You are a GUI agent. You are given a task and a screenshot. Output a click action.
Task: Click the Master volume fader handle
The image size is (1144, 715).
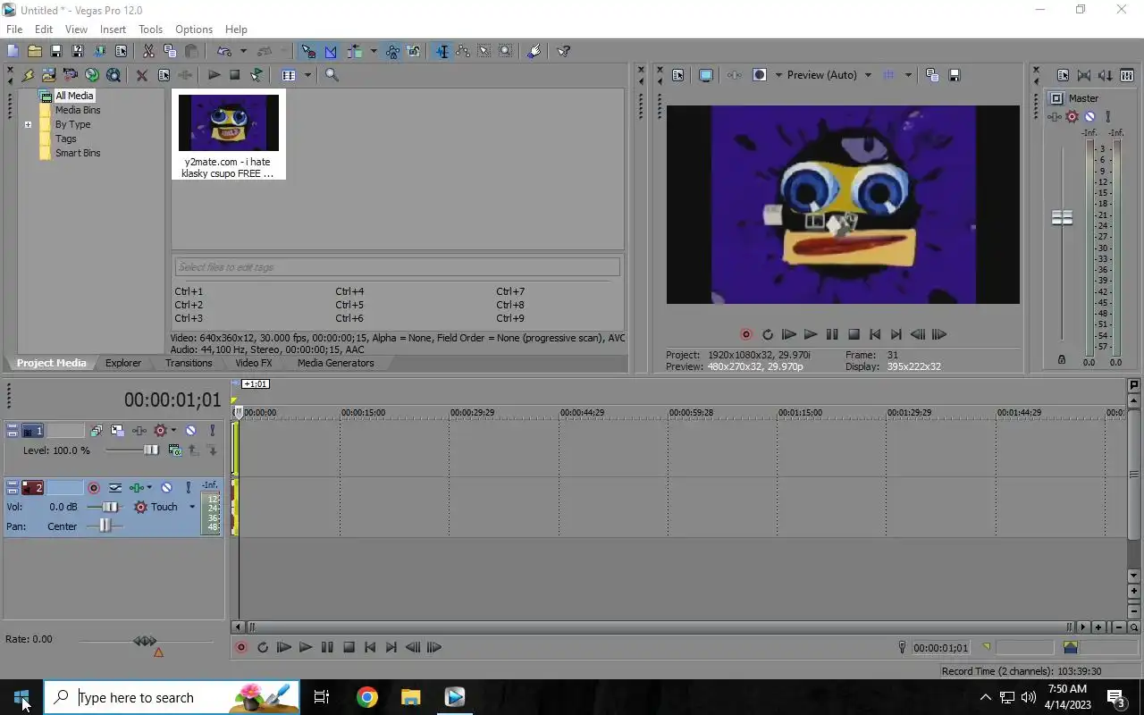1062,217
